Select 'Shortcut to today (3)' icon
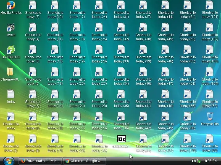The height and width of the screenshot is (165, 221). [33, 10]
